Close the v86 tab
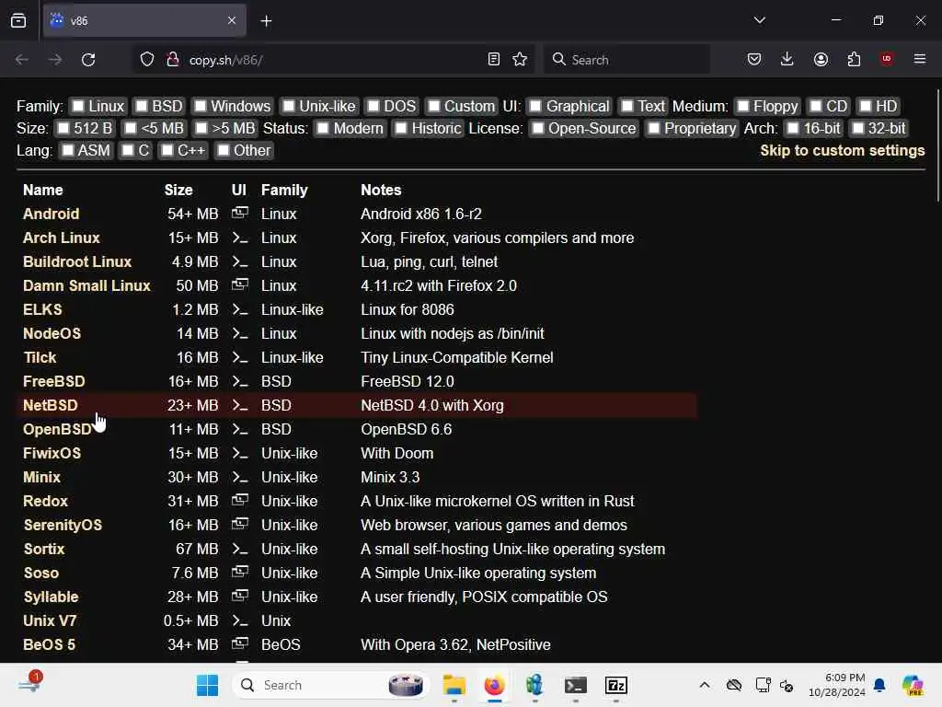Screen dimensions: 942x707 coord(232,20)
